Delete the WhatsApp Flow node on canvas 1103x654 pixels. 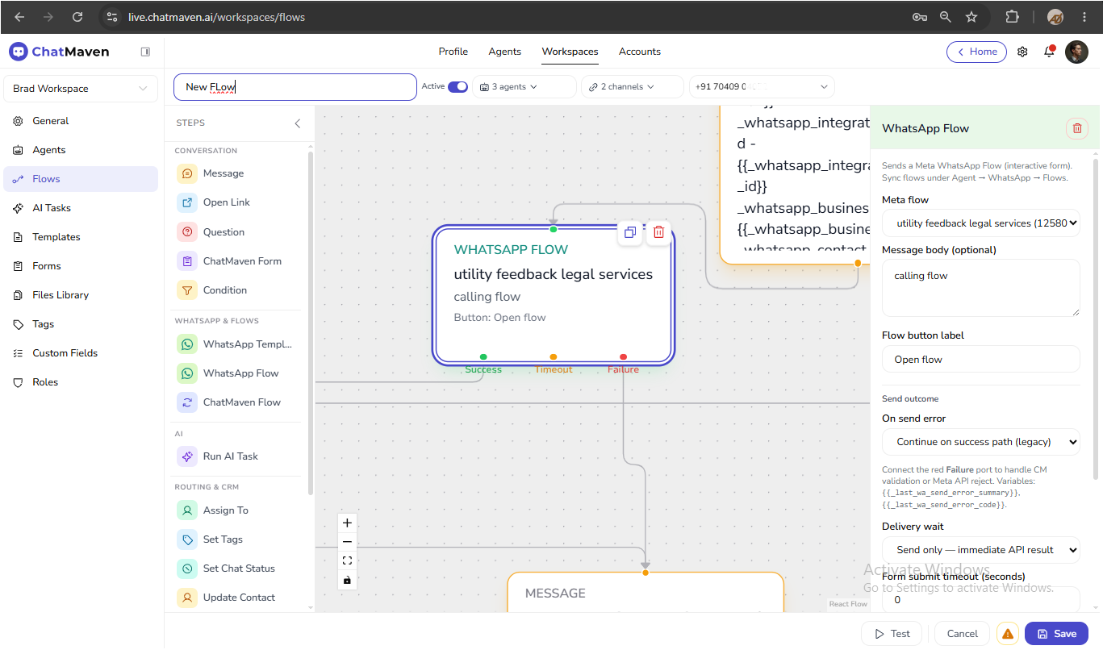click(x=658, y=232)
